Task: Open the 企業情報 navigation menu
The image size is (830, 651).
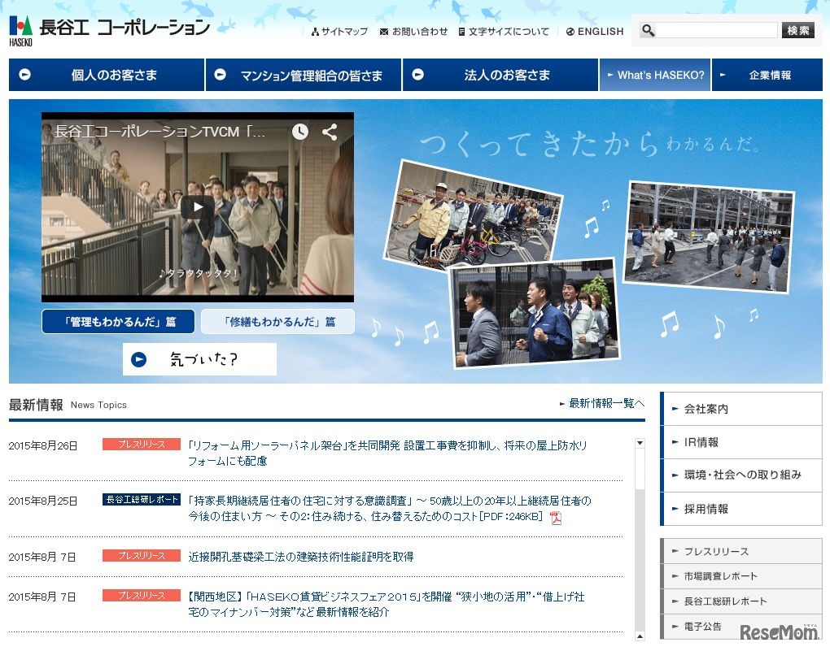Action: tap(769, 75)
